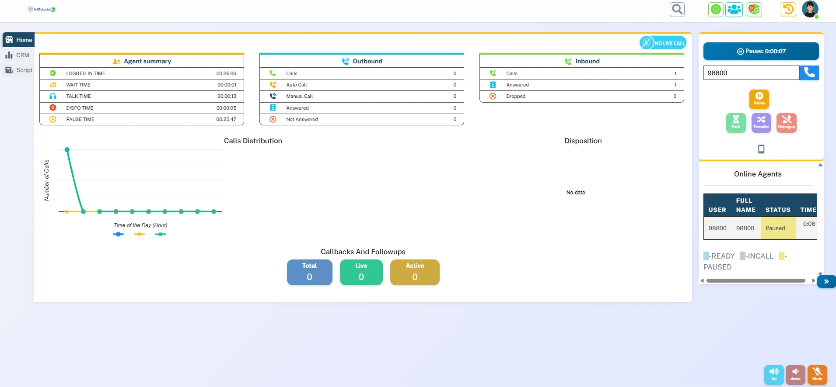Click the Inbound Dropped red X icon

(493, 96)
